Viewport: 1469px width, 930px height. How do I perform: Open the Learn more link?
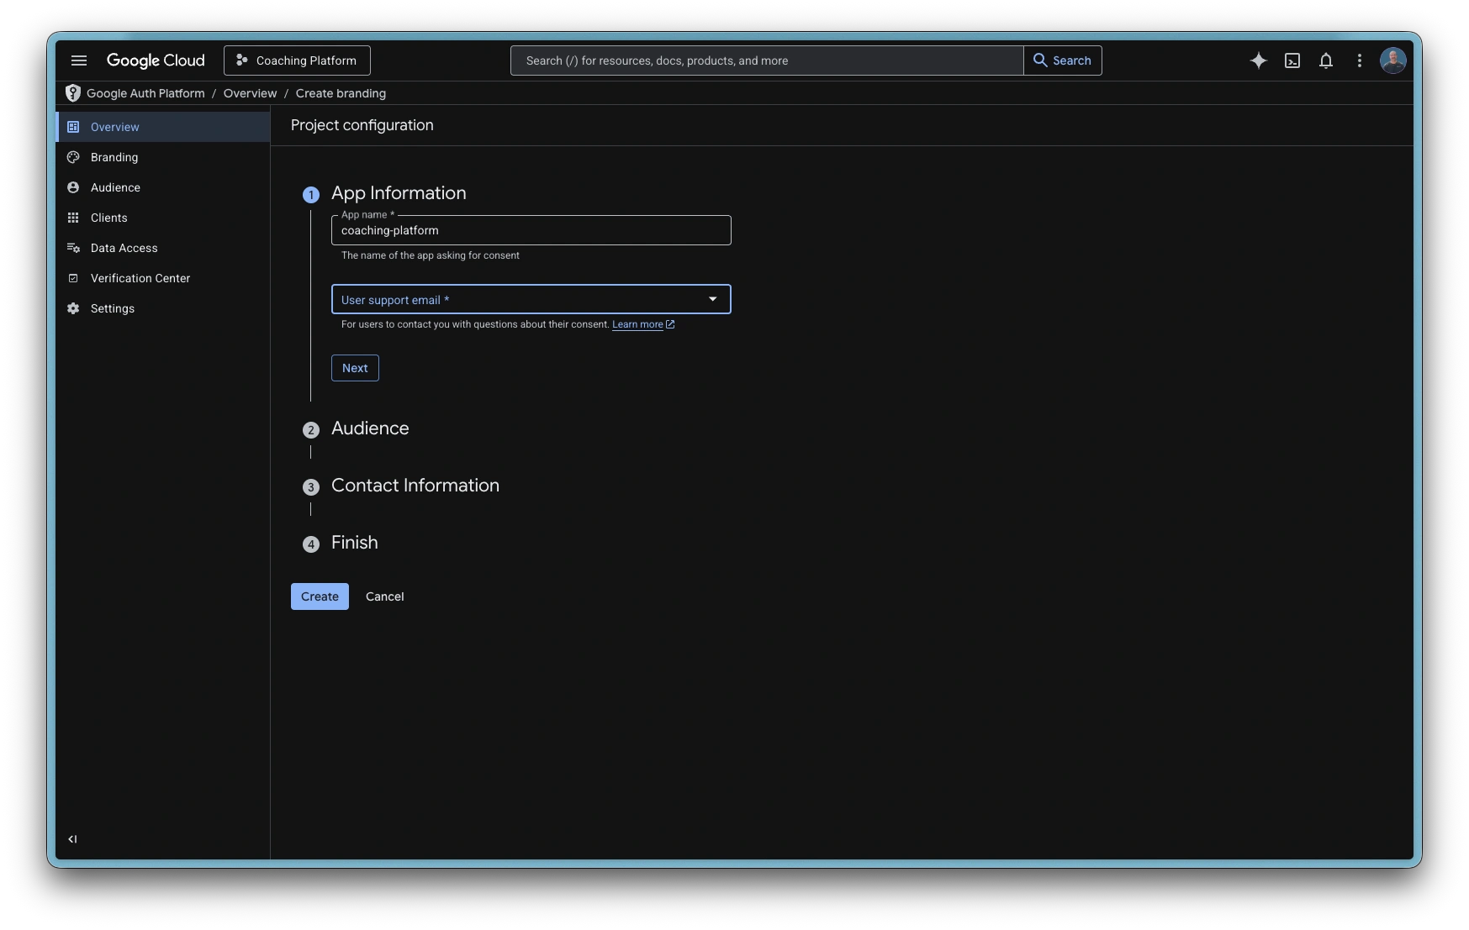pos(638,324)
